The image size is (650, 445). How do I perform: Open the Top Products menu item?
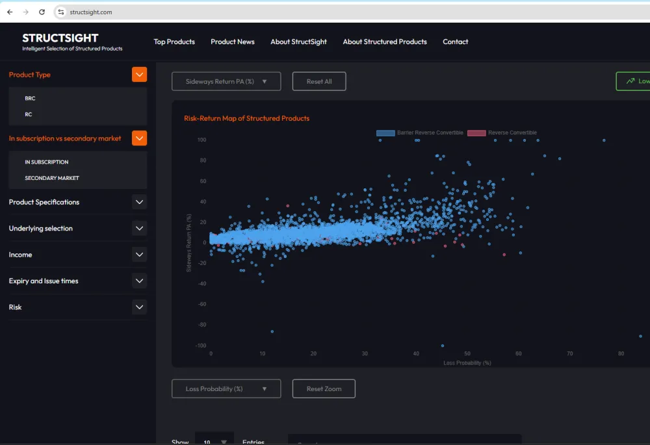click(x=174, y=42)
